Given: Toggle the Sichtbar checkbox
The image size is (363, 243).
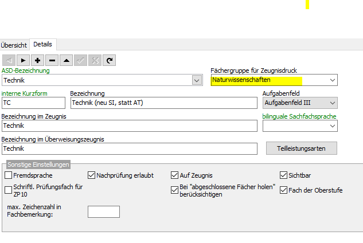Looking at the screenshot, I should (283, 175).
